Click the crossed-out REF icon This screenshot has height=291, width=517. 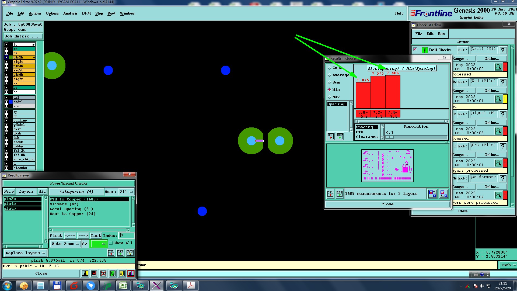[103, 273]
